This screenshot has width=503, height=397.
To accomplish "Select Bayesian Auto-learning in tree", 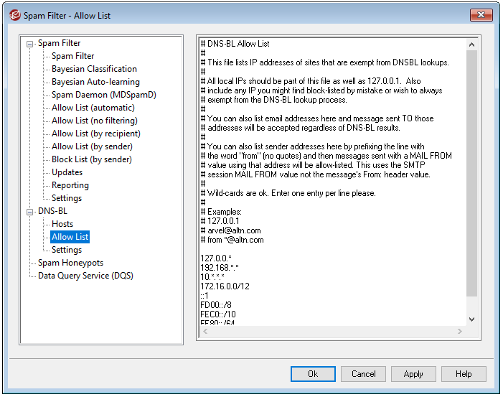I will (95, 82).
